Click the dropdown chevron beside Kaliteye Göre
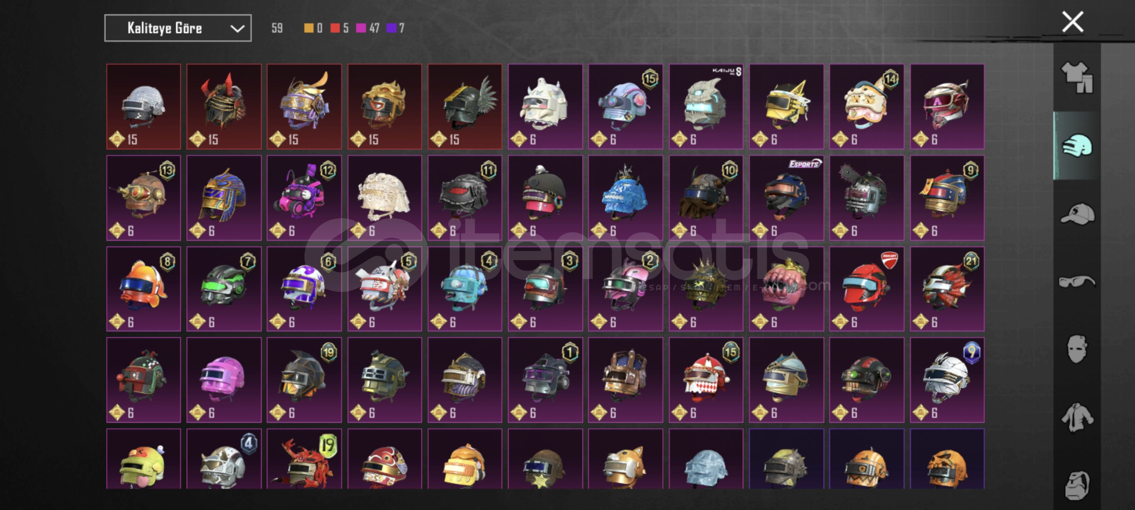The image size is (1135, 510). tap(237, 29)
